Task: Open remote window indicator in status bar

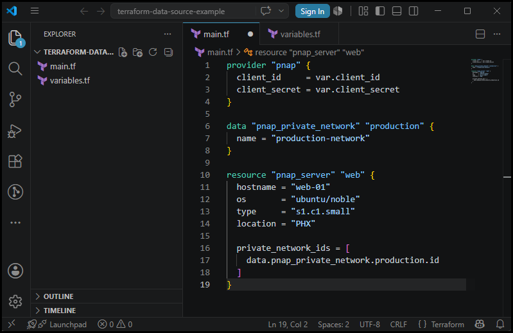Action: 12,324
